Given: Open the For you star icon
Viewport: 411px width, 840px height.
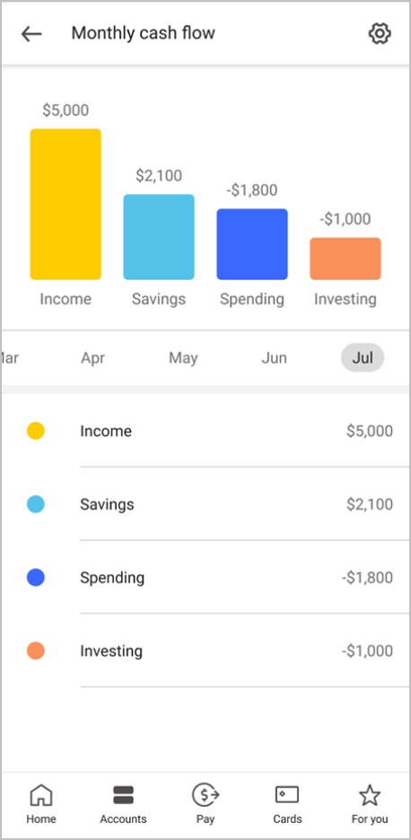Looking at the screenshot, I should [370, 795].
